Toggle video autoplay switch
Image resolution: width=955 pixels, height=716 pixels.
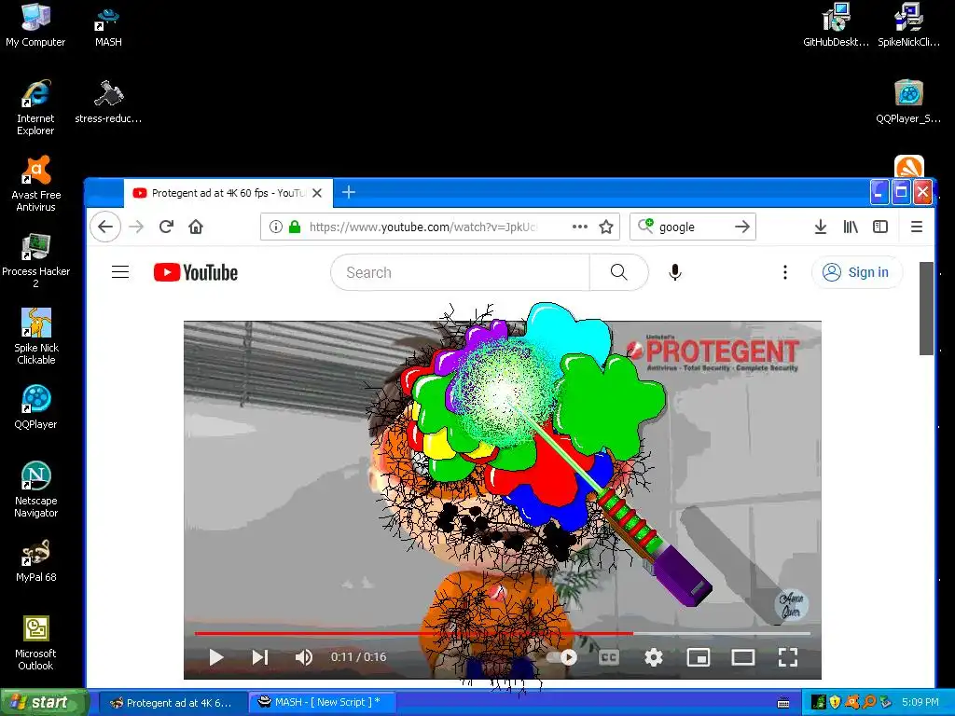point(562,657)
